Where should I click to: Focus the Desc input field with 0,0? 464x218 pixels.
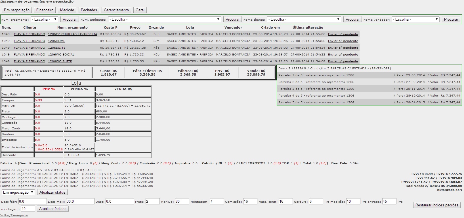click(x=119, y=201)
